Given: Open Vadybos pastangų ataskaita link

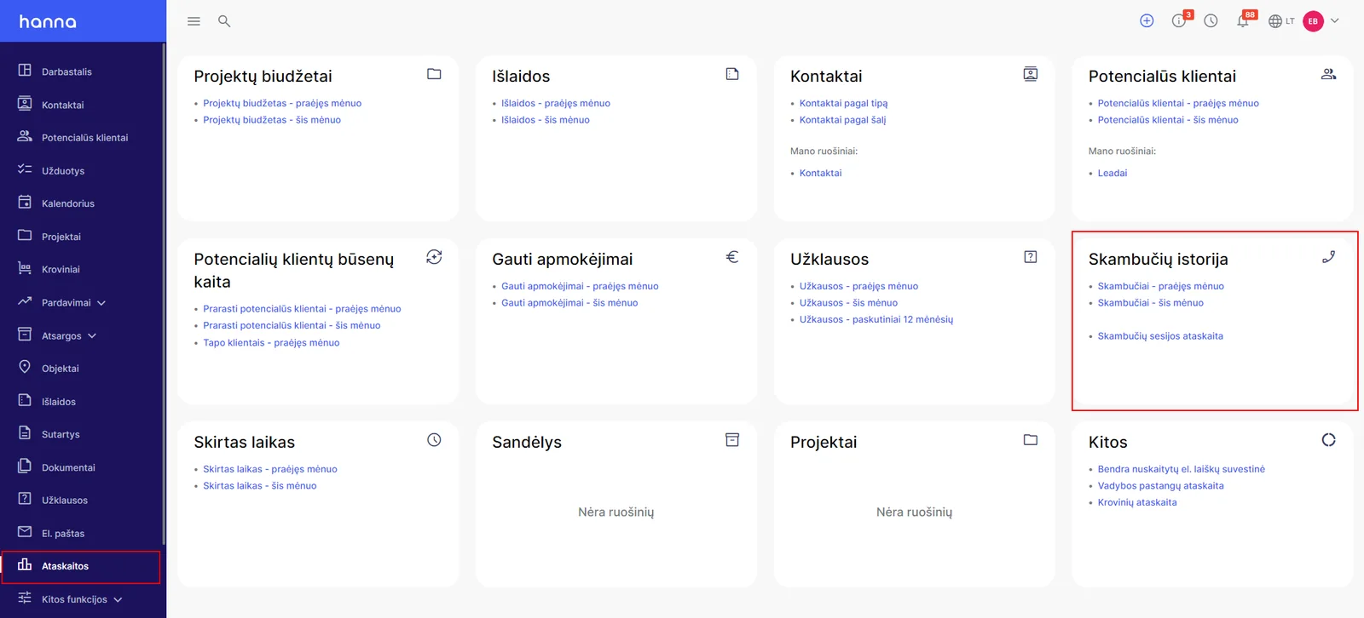Looking at the screenshot, I should click(x=1160, y=486).
